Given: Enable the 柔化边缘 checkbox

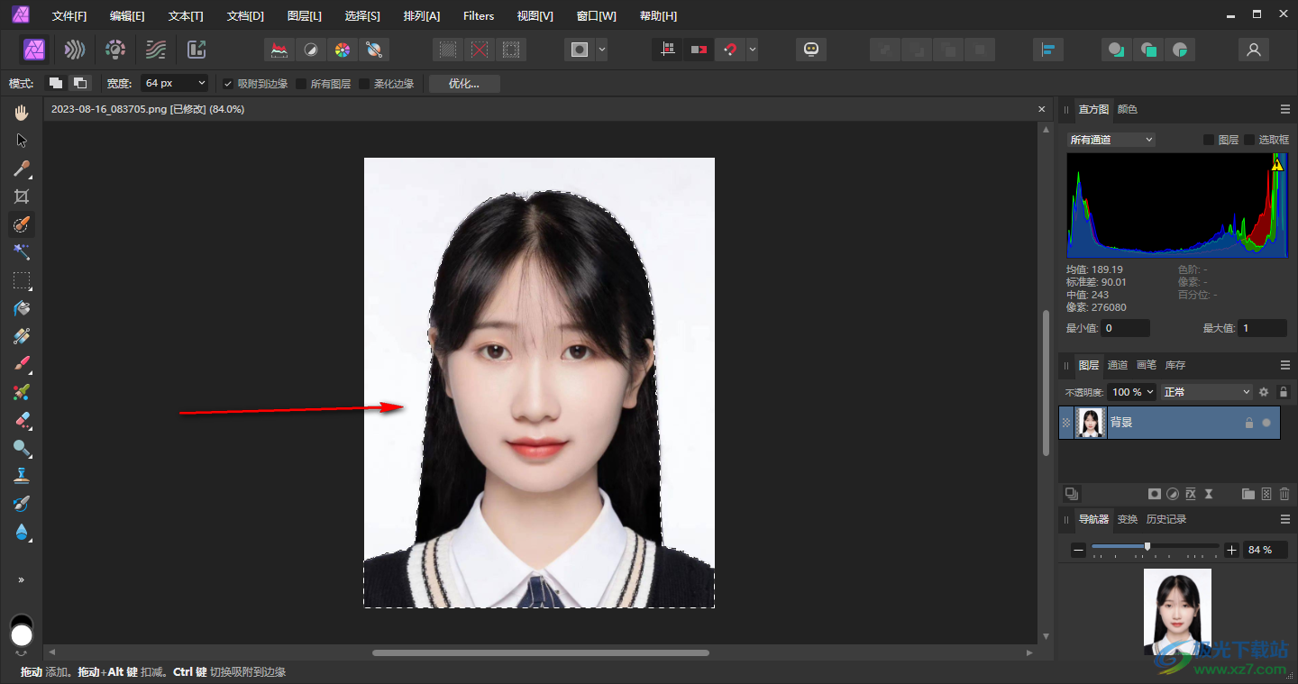Looking at the screenshot, I should [364, 84].
